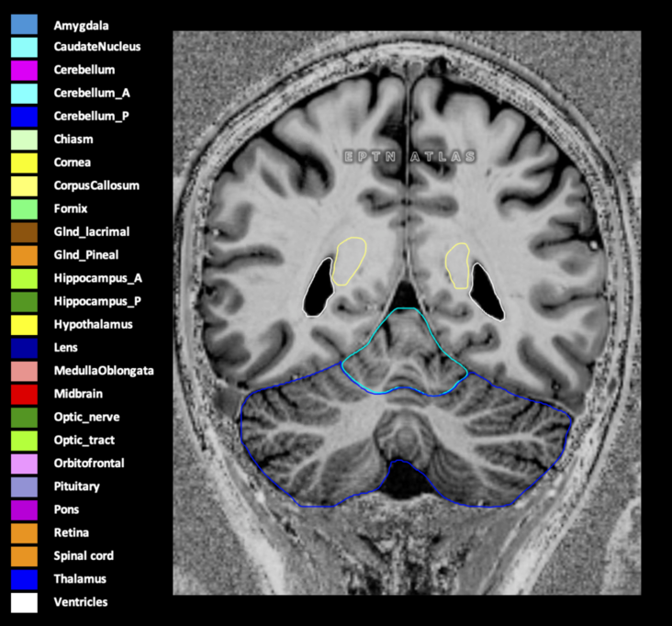Select the brown Glnd_lacrimal swatch
The width and height of the screenshot is (672, 626).
(x=24, y=232)
